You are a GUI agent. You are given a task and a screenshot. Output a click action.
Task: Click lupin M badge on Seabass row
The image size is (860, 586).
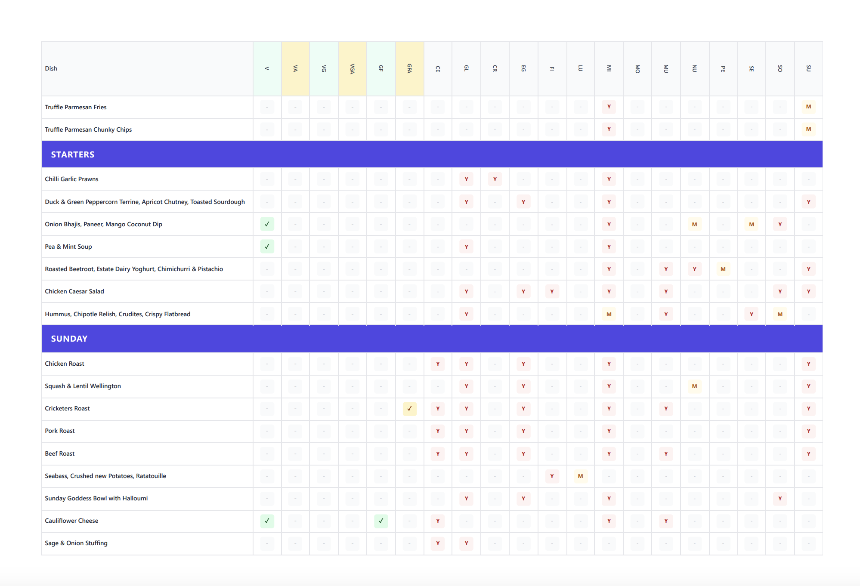coord(580,476)
